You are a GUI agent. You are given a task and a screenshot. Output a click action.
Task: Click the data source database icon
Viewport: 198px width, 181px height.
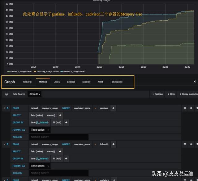pyautogui.click(x=6, y=94)
